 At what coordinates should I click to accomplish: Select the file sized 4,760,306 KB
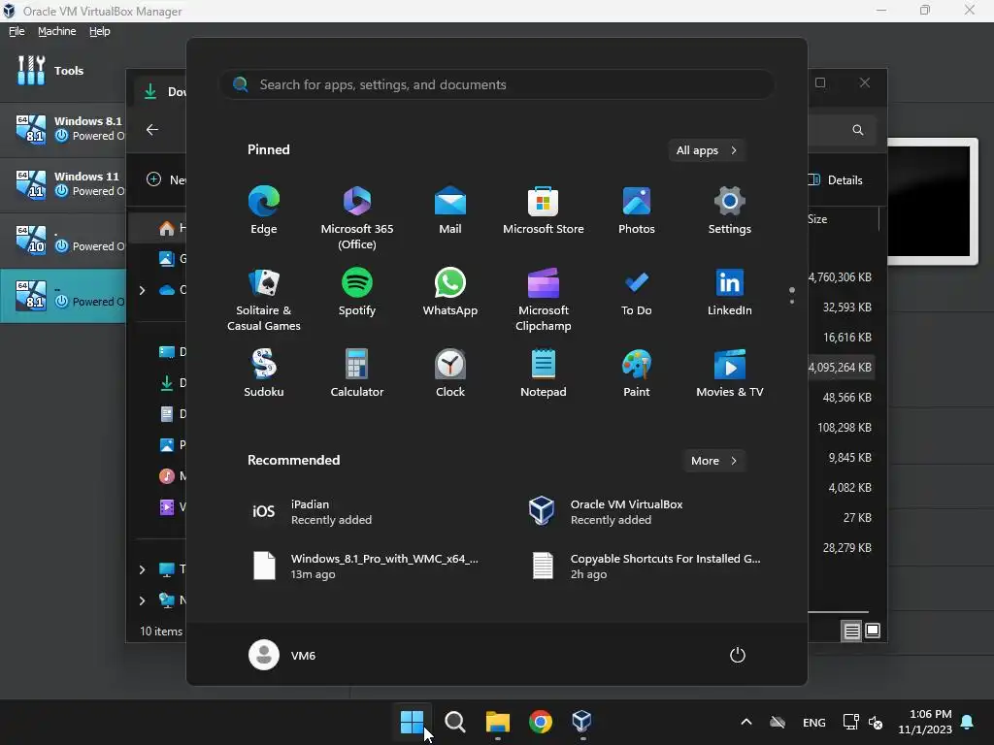tap(841, 277)
